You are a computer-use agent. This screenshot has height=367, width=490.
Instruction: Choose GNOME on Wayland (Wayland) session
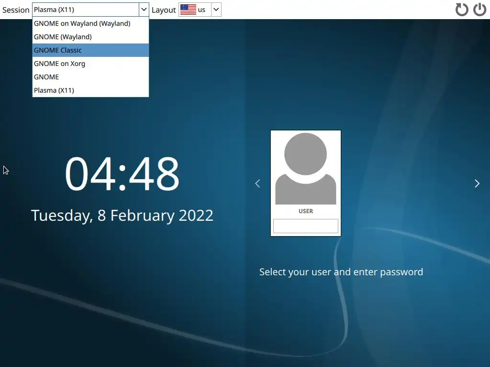(90, 23)
